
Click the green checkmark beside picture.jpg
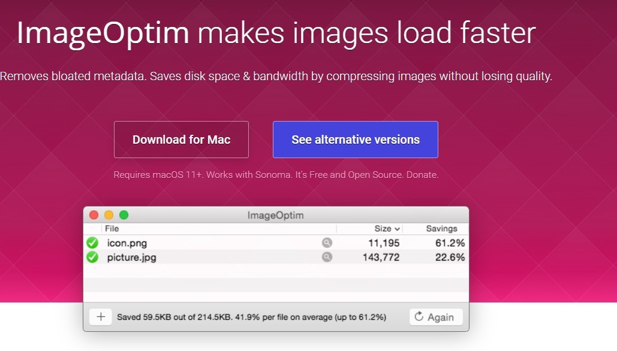click(x=92, y=257)
